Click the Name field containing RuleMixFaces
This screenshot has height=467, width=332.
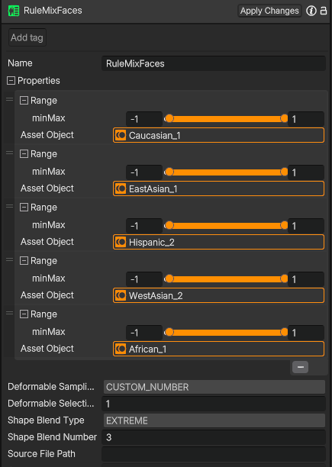(x=214, y=63)
